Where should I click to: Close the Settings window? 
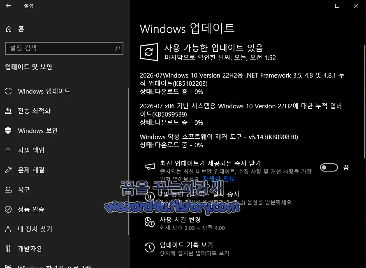pos(356,6)
